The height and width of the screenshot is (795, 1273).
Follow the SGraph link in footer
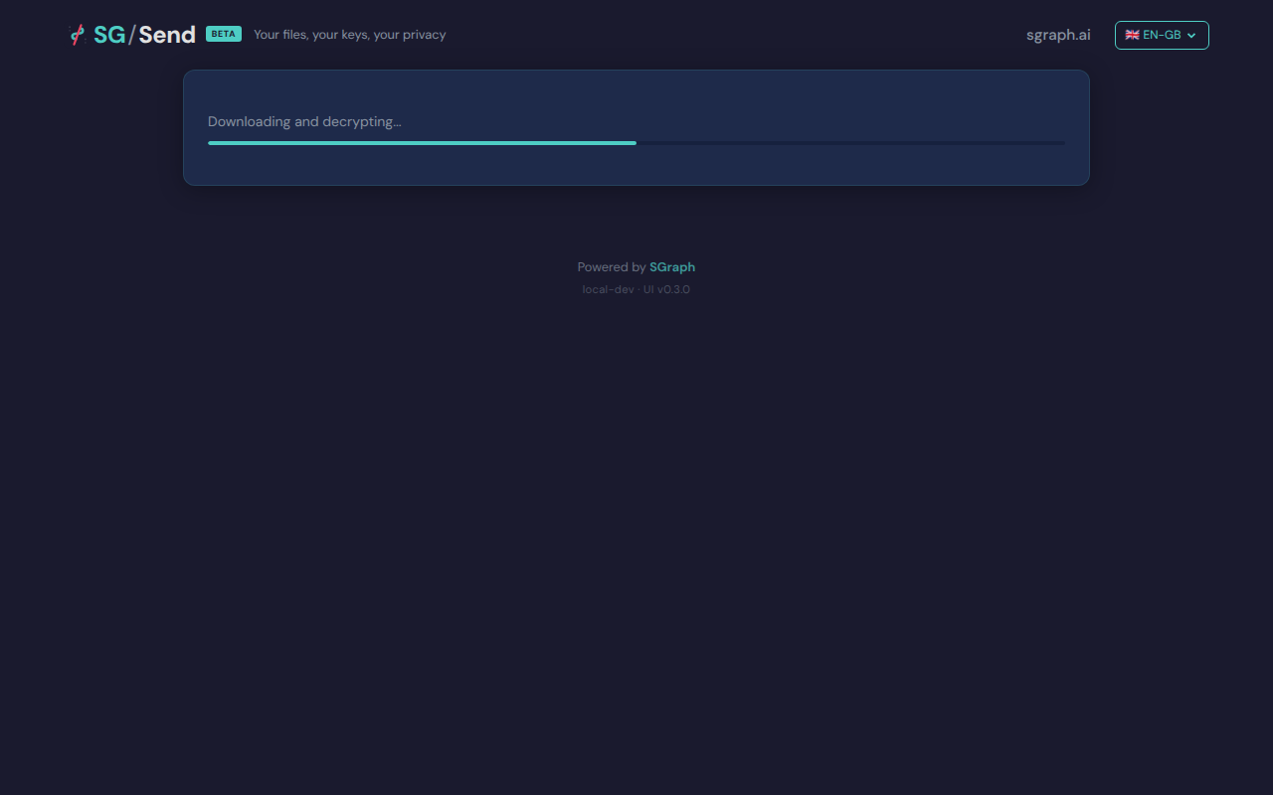coord(672,267)
